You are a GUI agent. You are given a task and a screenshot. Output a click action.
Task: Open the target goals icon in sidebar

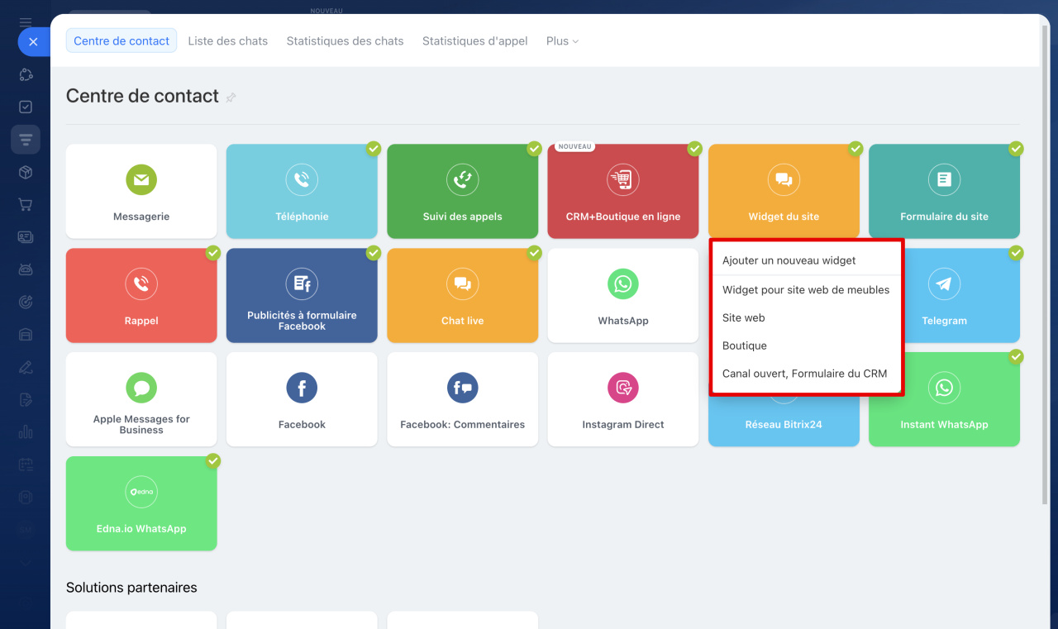pyautogui.click(x=26, y=302)
